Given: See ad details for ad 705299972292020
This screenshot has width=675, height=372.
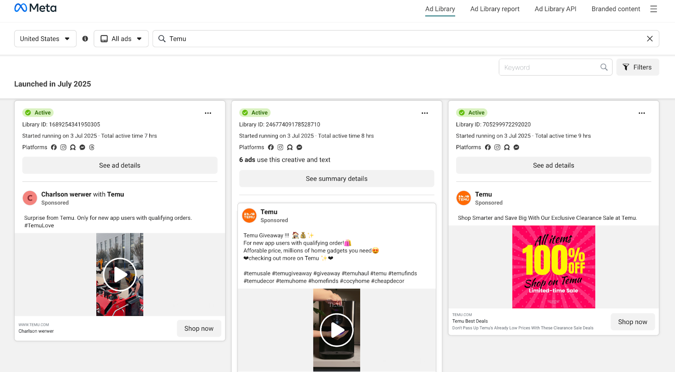Looking at the screenshot, I should [553, 165].
